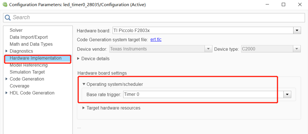This screenshot has height=134, width=308.
Task: Select Solver in the category list
Action: [x=16, y=30]
